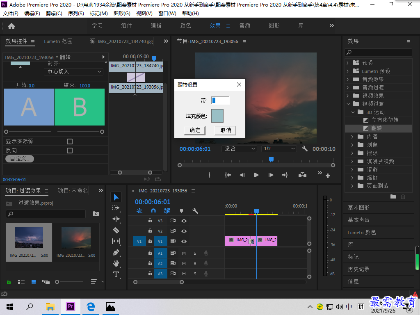
Task: Step back one frame in Program Monitor
Action: click(x=242, y=175)
